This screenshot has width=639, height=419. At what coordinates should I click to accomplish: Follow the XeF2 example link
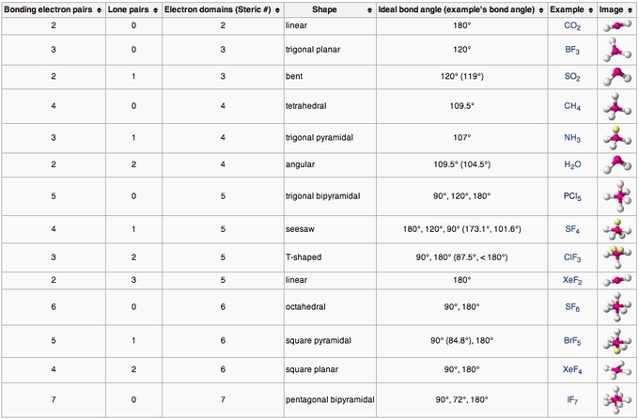point(571,280)
